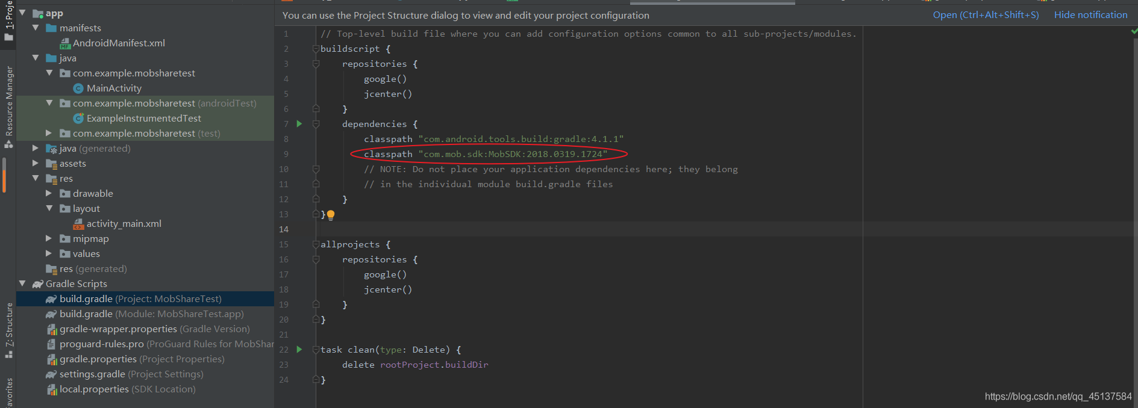Click the gradle:4.1.1 classpath string
Screen dimensions: 1138x408
click(521, 140)
